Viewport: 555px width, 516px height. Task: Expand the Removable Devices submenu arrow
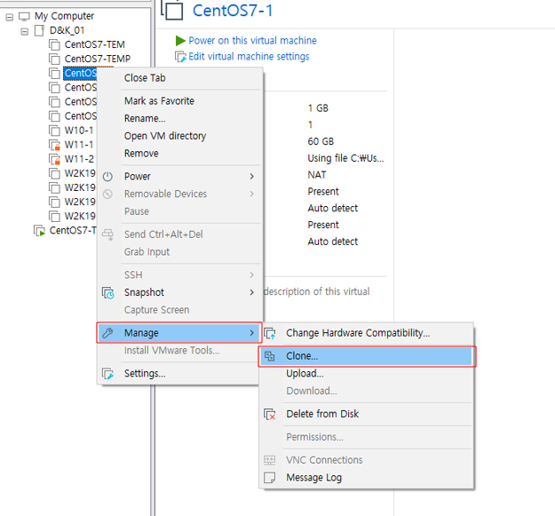[251, 194]
